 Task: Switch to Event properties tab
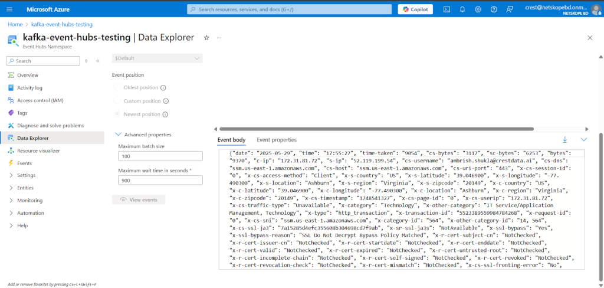(x=277, y=139)
